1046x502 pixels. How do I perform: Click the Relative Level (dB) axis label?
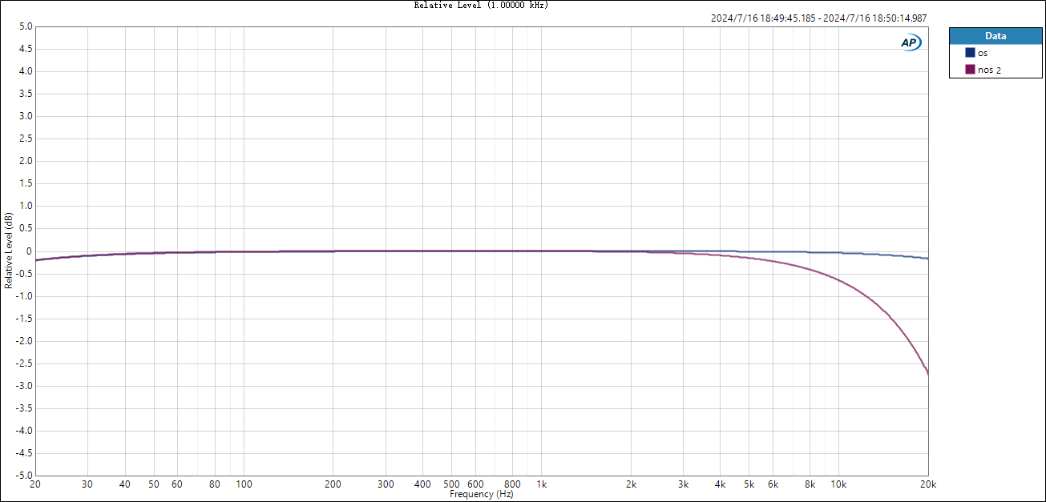pyautogui.click(x=8, y=251)
